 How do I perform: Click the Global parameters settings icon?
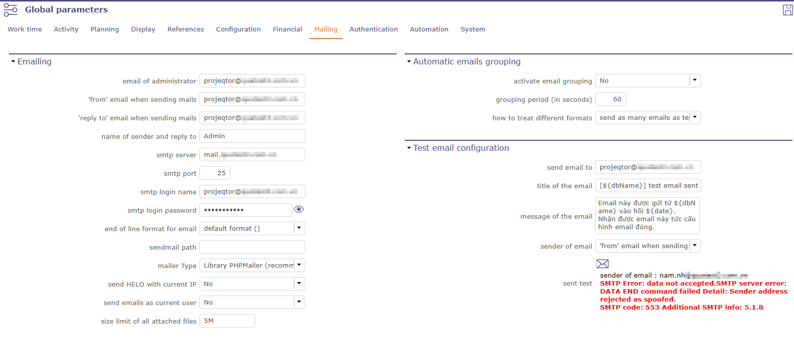pyautogui.click(x=10, y=10)
